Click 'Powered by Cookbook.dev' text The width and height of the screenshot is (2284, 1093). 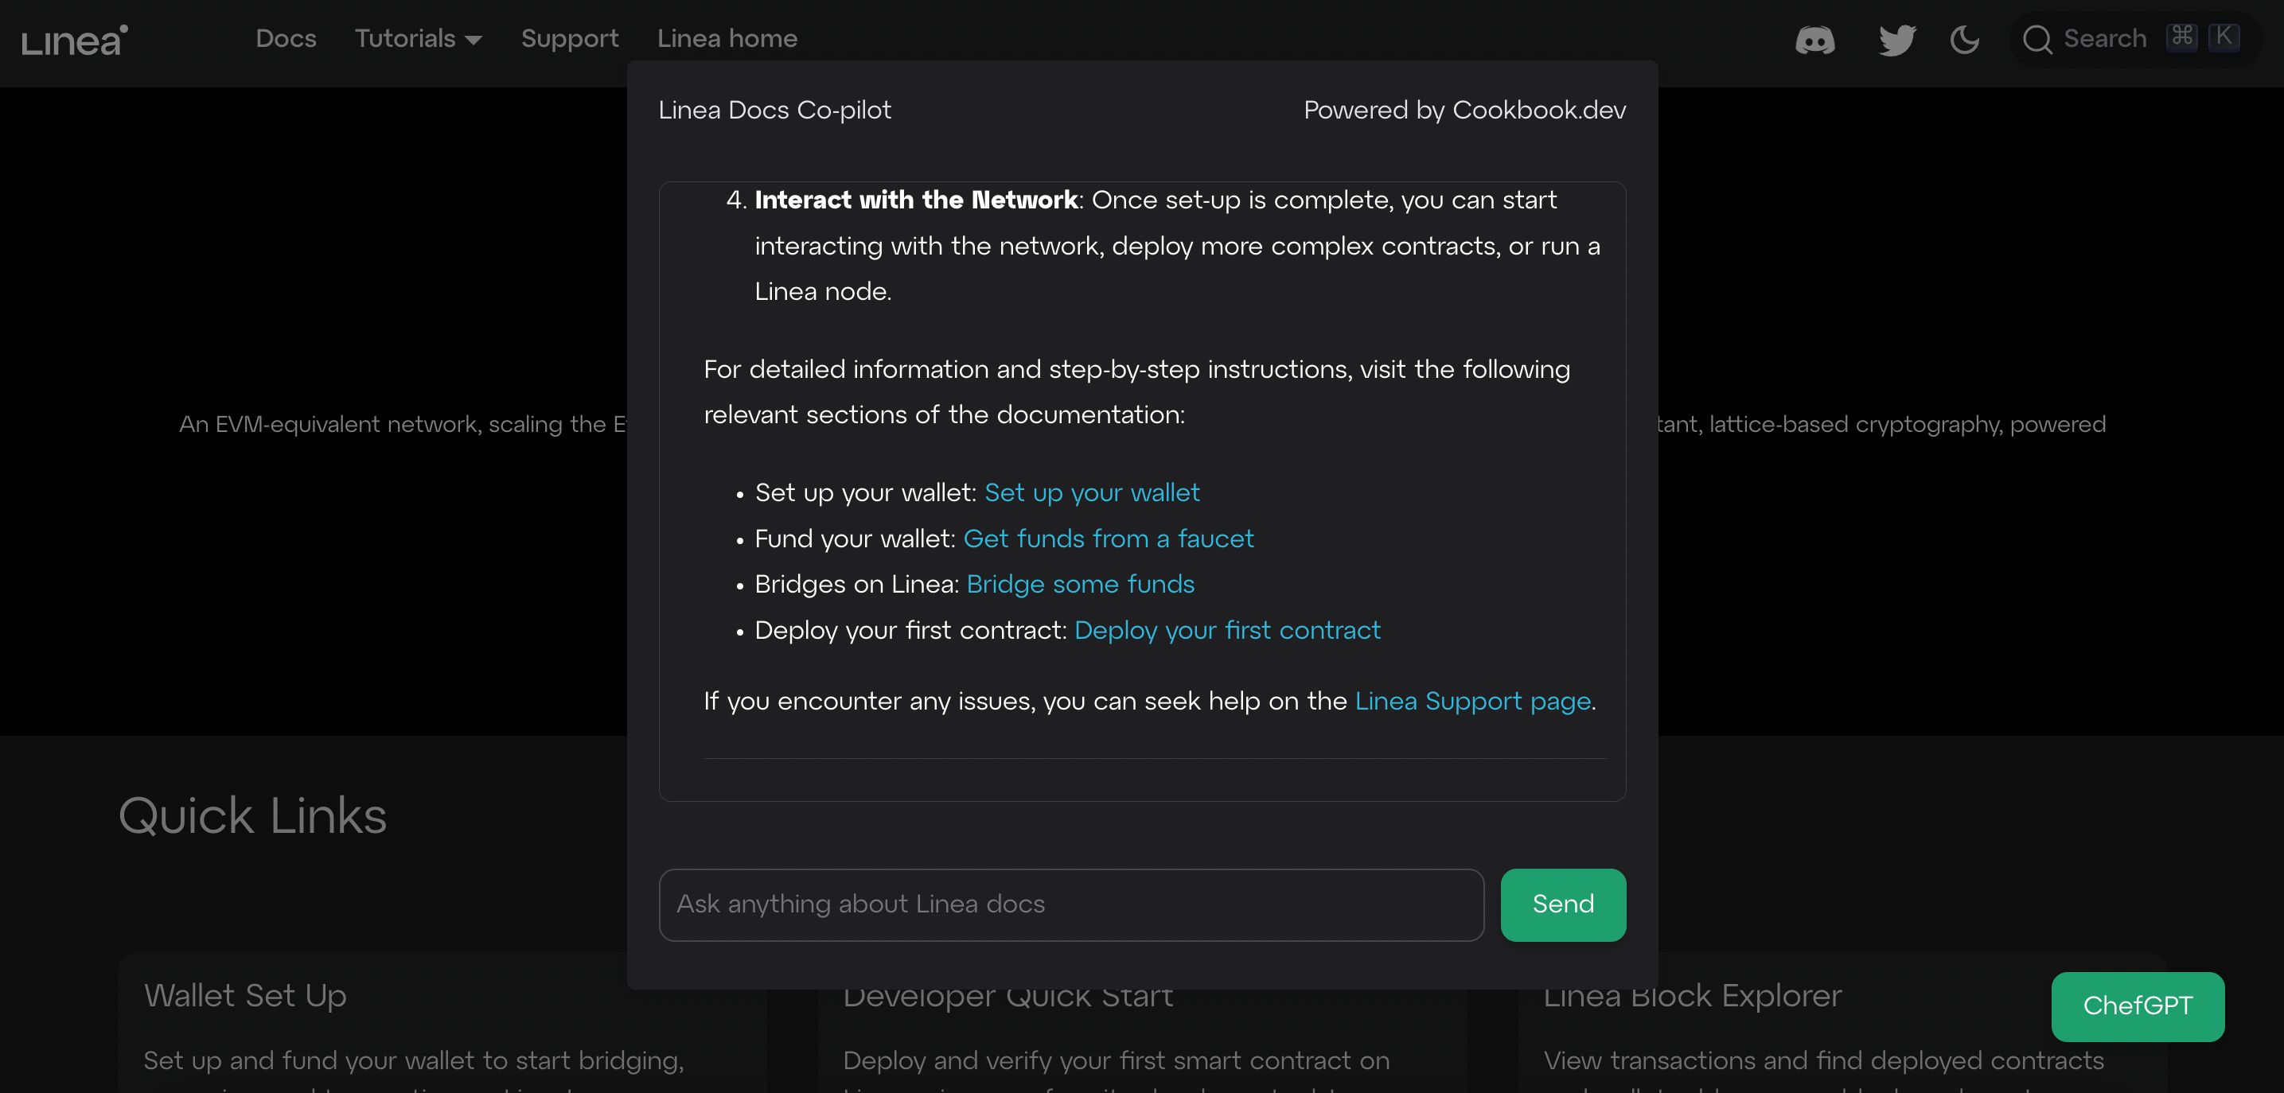pyautogui.click(x=1465, y=111)
